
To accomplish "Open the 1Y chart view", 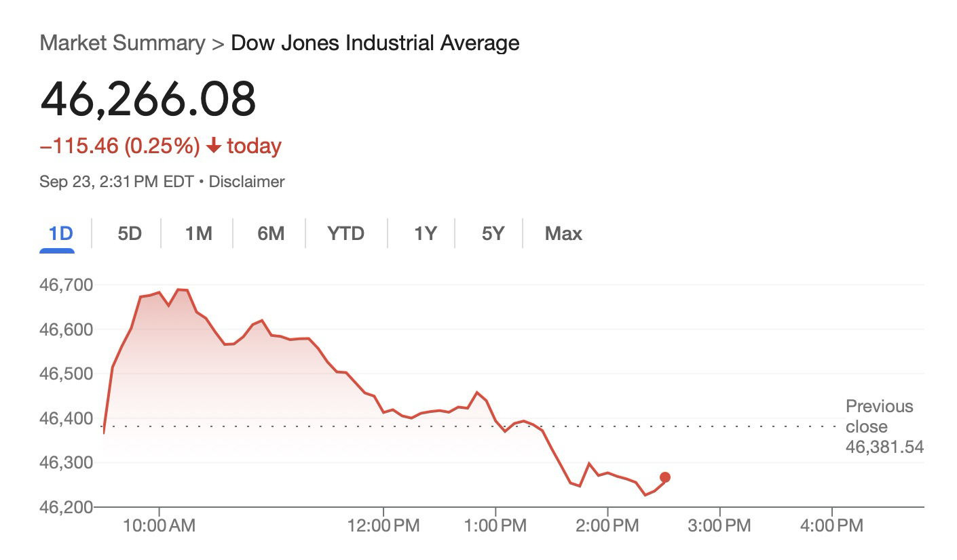I will (x=426, y=234).
